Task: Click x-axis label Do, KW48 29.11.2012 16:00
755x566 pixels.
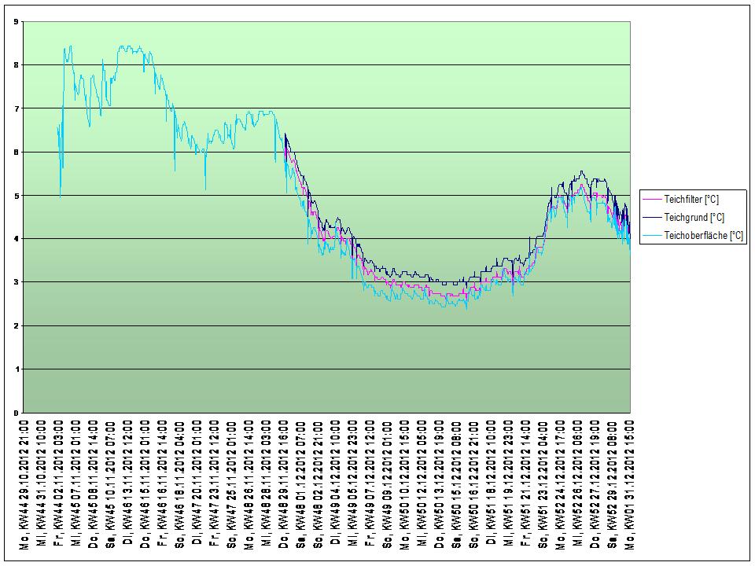Action: 284,483
